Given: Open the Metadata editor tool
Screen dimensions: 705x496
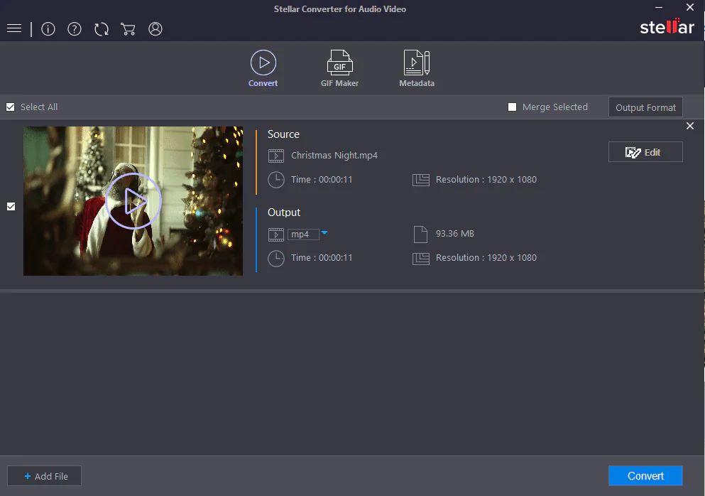Looking at the screenshot, I should point(417,69).
